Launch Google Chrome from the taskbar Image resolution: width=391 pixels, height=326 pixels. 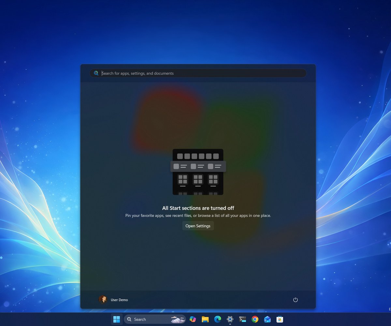pyautogui.click(x=255, y=319)
